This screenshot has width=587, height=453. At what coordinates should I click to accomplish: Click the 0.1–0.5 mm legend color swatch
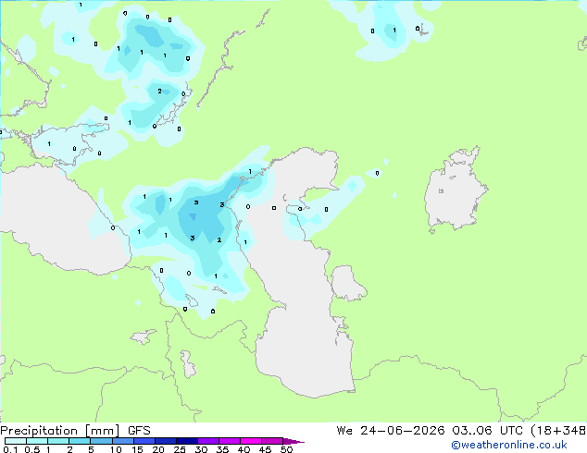pyautogui.click(x=16, y=441)
